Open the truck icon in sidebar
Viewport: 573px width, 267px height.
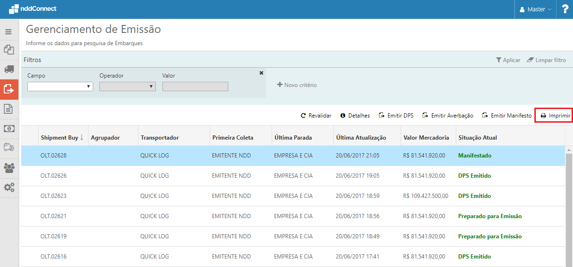[x=9, y=69]
